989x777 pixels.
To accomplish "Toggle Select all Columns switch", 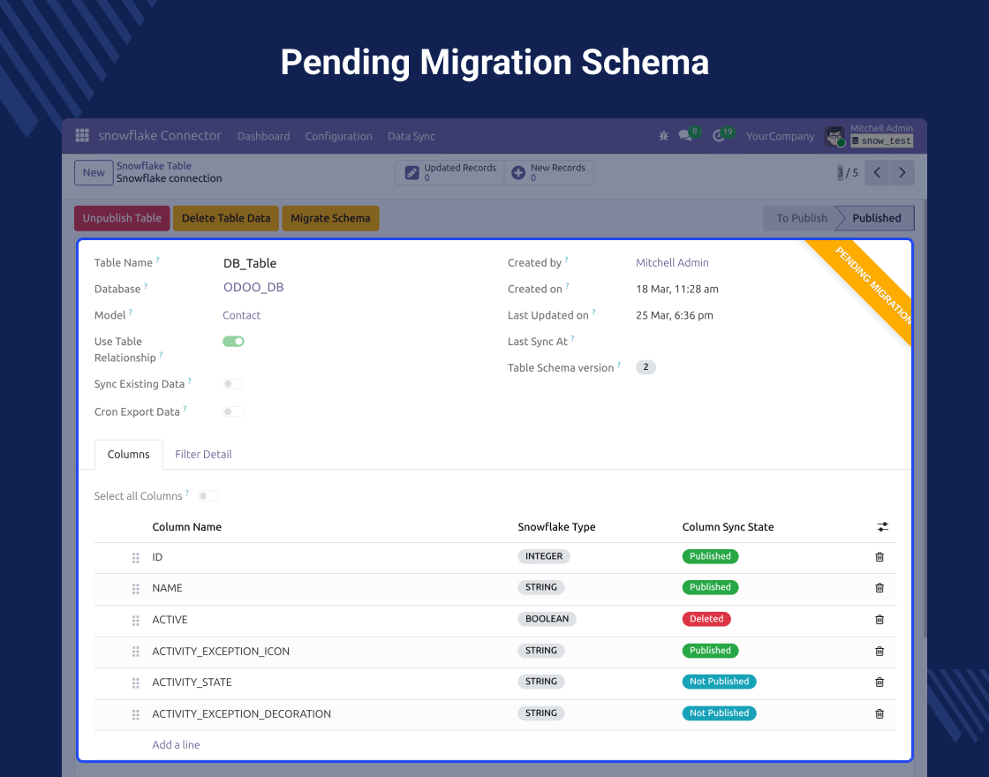I will click(x=208, y=495).
